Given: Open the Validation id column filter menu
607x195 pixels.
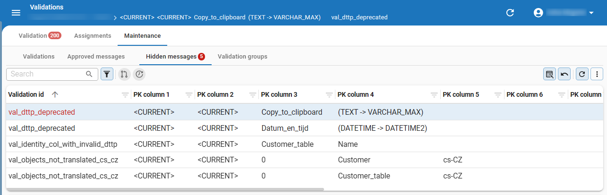Looking at the screenshot, I should tap(125, 95).
